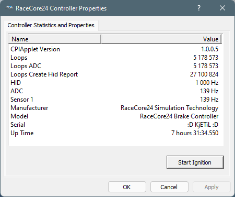Viewport: 235px width, 197px height.
Task: Click the serial value :D KjETiL :D
Action: [x=203, y=125]
